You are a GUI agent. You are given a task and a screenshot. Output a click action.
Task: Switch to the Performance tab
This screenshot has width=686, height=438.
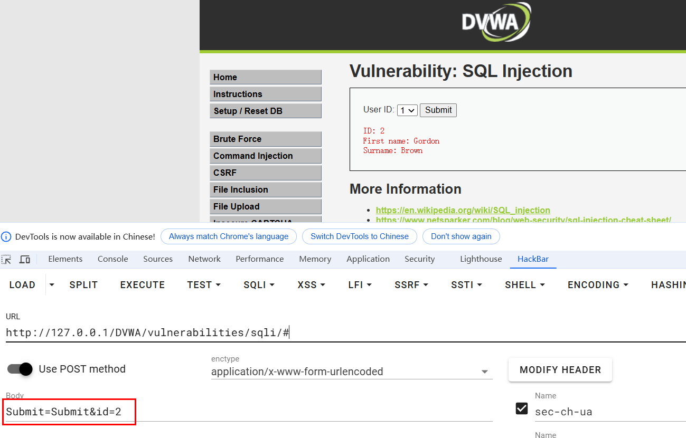tap(260, 259)
